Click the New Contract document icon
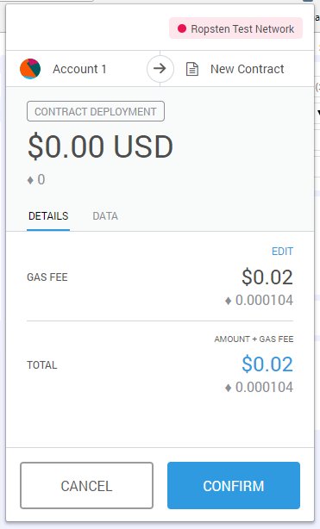This screenshot has height=529, width=320. (192, 69)
